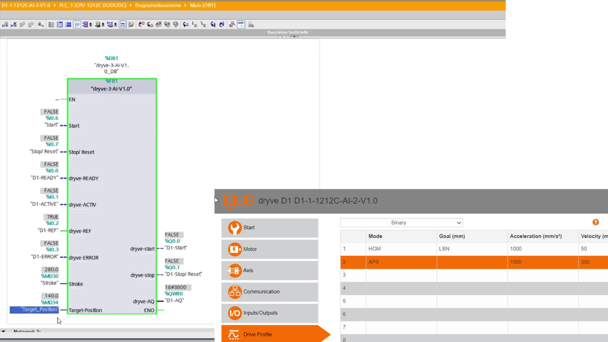Image resolution: width=608 pixels, height=342 pixels.
Task: Click the favorites star icon in the editor toolbar
Action: 131,24
